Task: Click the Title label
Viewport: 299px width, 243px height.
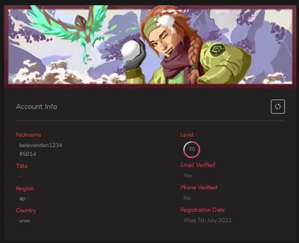Action: click(x=22, y=166)
